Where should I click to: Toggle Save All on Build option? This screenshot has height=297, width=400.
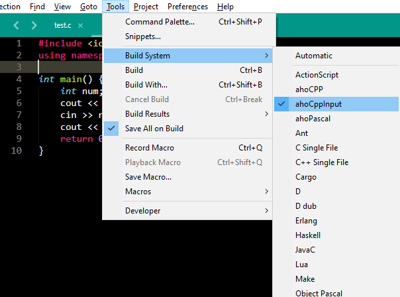point(154,128)
